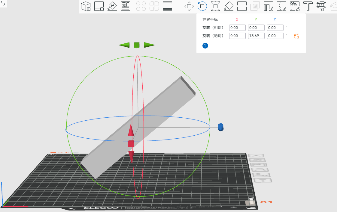This screenshot has height=212, width=337.
Task: Open the layer height bars tool
Action: pyautogui.click(x=167, y=6)
